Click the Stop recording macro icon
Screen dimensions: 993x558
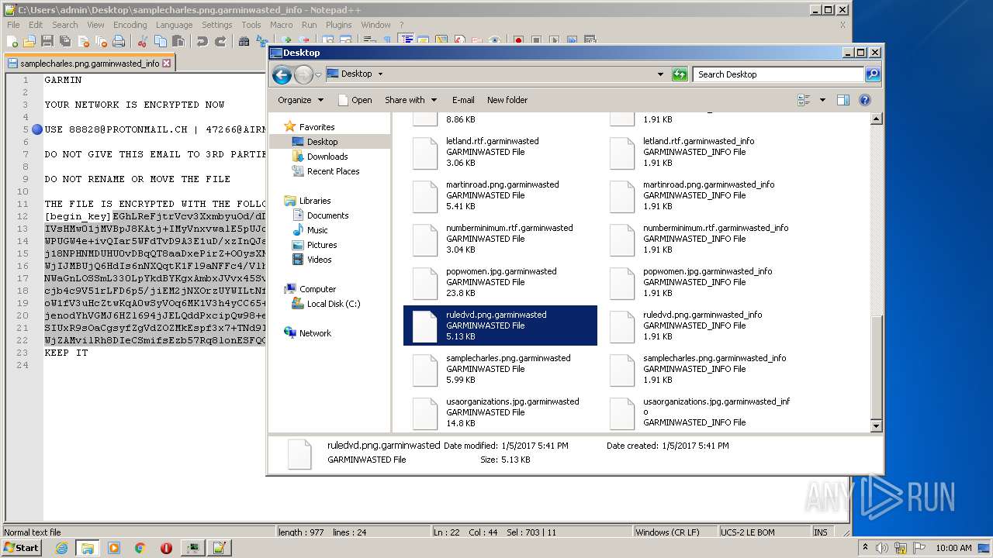[535, 41]
